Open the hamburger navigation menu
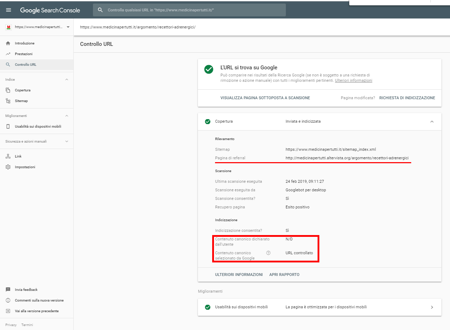The image size is (450, 330). pos(9,10)
